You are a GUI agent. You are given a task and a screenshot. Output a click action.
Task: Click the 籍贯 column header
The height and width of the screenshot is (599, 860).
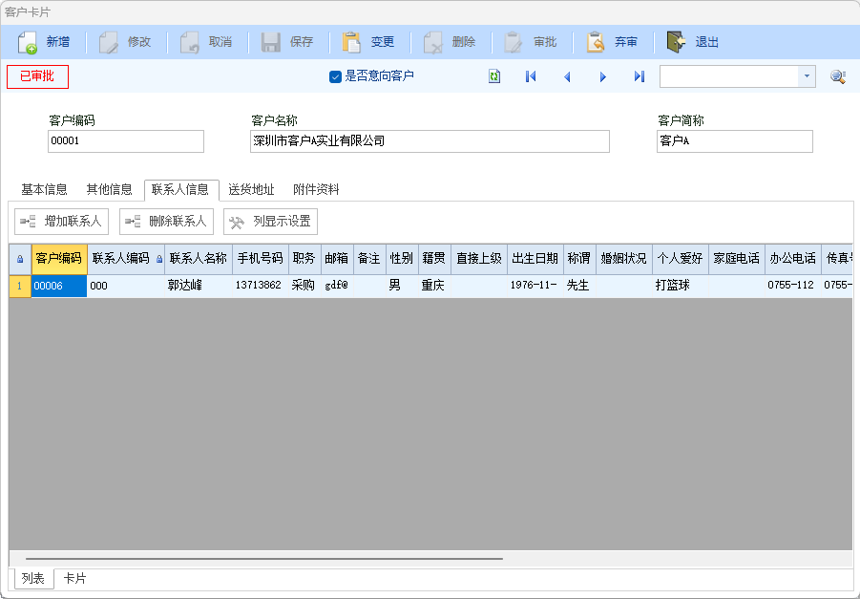(x=434, y=259)
